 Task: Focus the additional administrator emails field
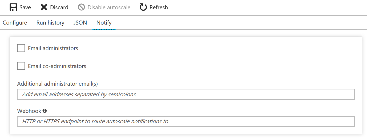point(186,94)
